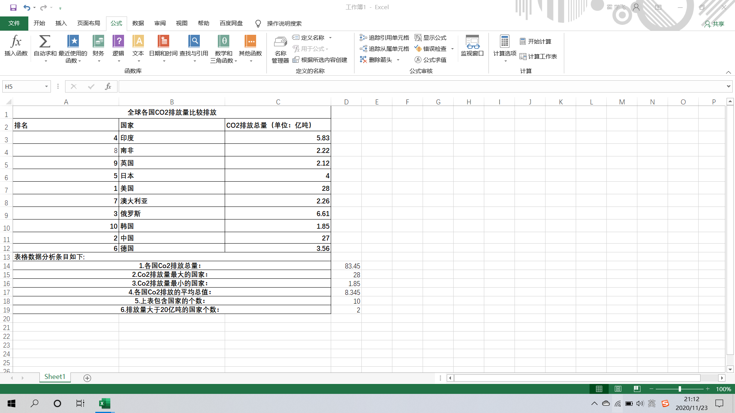Open the 文件 menu
The width and height of the screenshot is (735, 413).
coord(14,23)
